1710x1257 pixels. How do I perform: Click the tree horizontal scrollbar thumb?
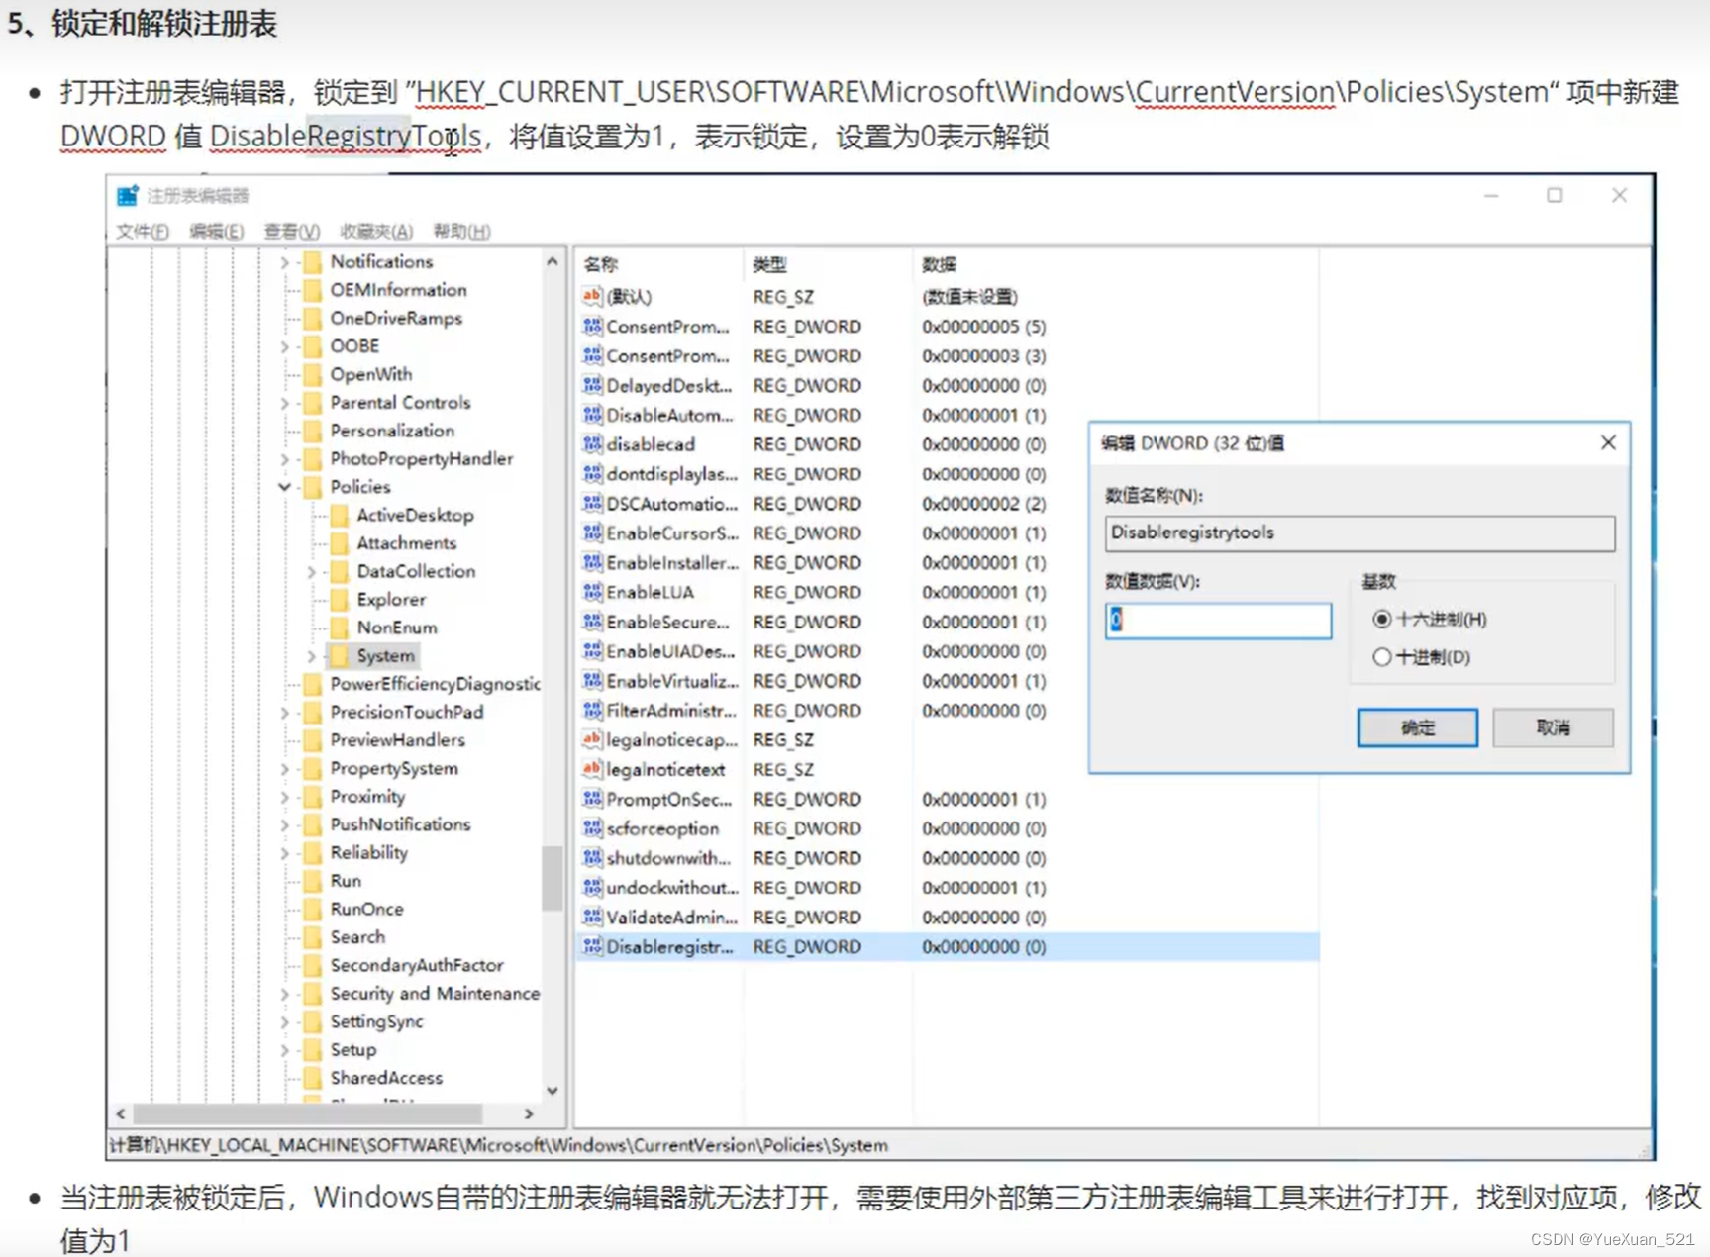pos(307,1113)
